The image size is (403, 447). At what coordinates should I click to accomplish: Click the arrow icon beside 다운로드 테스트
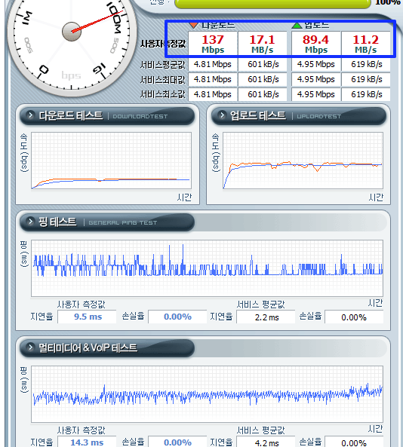[30, 115]
